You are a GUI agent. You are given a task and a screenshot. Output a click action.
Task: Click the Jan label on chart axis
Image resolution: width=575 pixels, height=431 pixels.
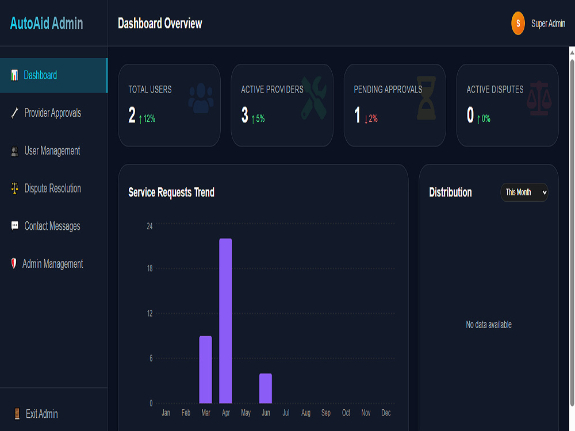(166, 413)
